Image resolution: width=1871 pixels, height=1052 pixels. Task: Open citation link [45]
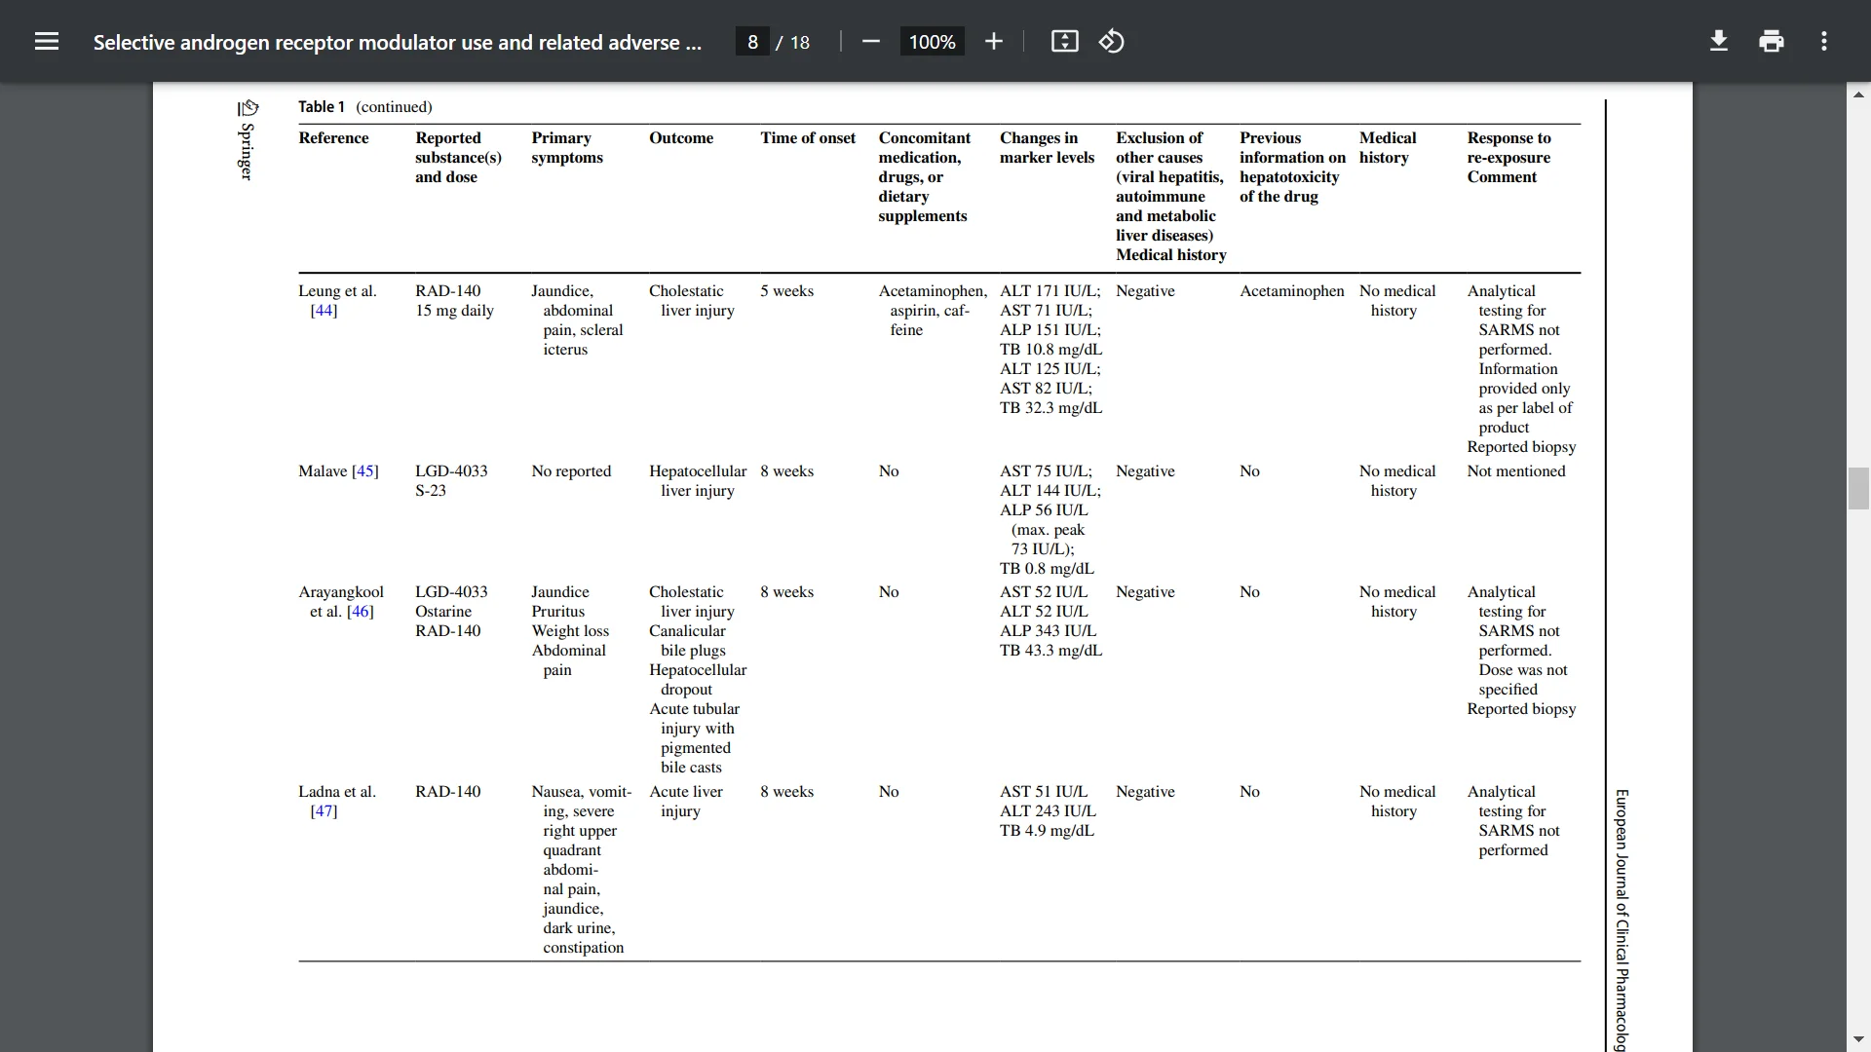[x=365, y=471]
